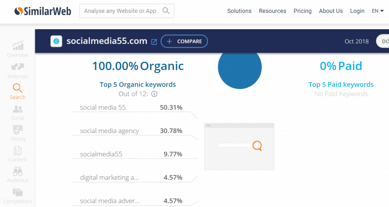Click keyword row social media 55

click(131, 107)
